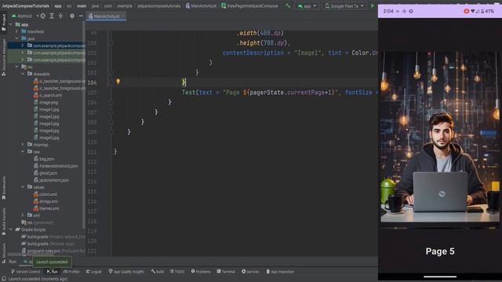The width and height of the screenshot is (502, 282).
Task: Open the Project tool window tab
Action: point(3,23)
